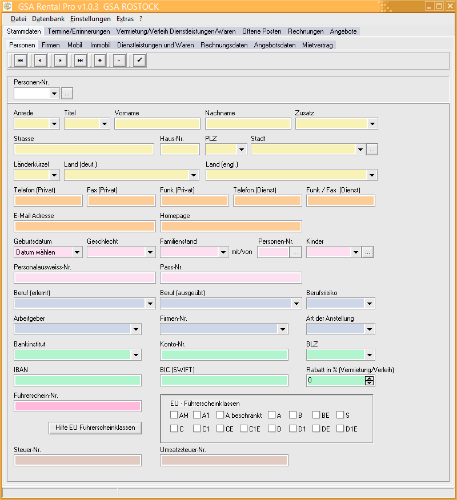This screenshot has height=500, width=457.
Task: Open the Datenbank menu
Action: click(48, 19)
